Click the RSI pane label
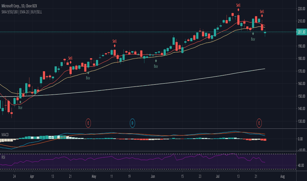Image resolution: width=307 pixels, height=181 pixels. click(x=3, y=157)
